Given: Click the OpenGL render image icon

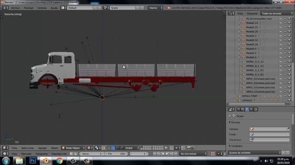Looking at the screenshot, I should pyautogui.click(x=189, y=148).
